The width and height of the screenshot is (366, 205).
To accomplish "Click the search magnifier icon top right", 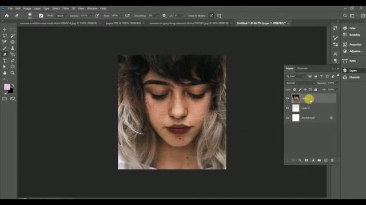I will pyautogui.click(x=345, y=15).
